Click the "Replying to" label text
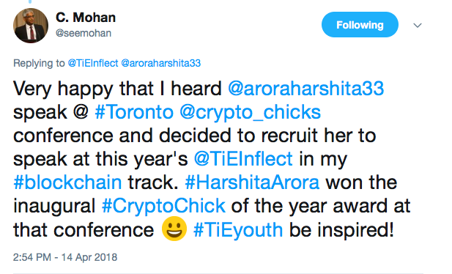This screenshot has height=274, width=452. pyautogui.click(x=39, y=63)
